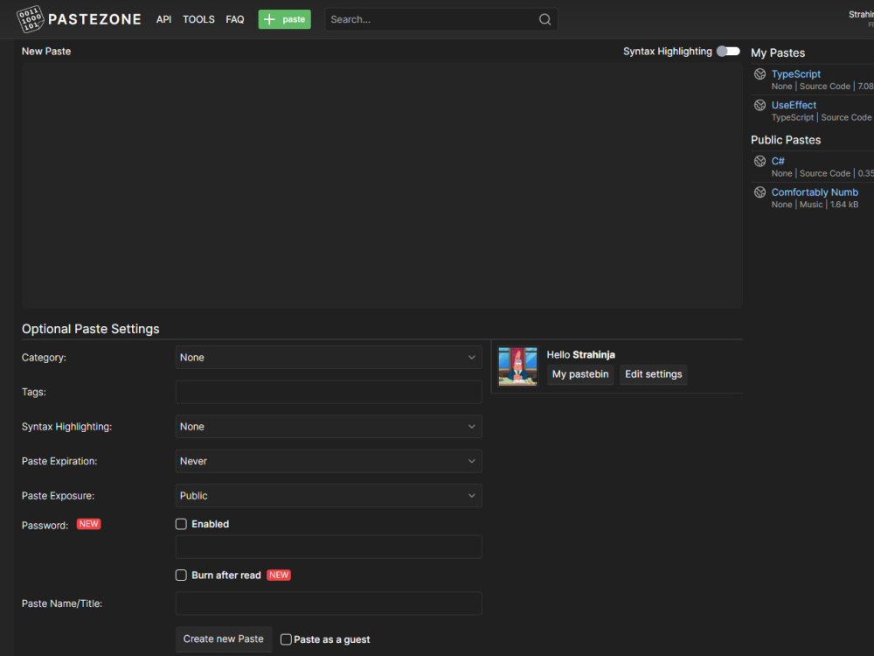The width and height of the screenshot is (874, 656).
Task: Click the Create new Paste button
Action: (224, 639)
